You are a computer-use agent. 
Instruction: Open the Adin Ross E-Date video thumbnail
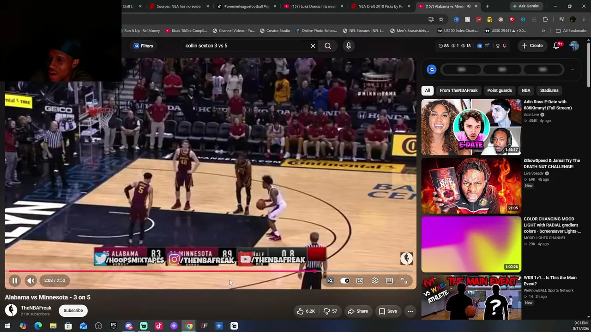click(x=471, y=127)
